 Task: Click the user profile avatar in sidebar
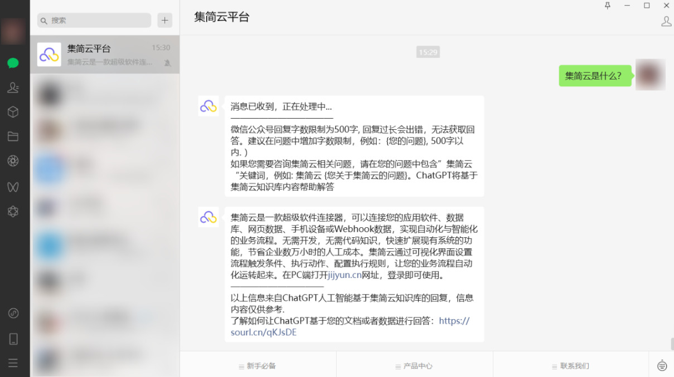13,31
